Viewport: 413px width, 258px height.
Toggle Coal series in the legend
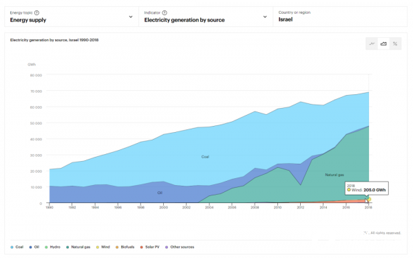17,247
